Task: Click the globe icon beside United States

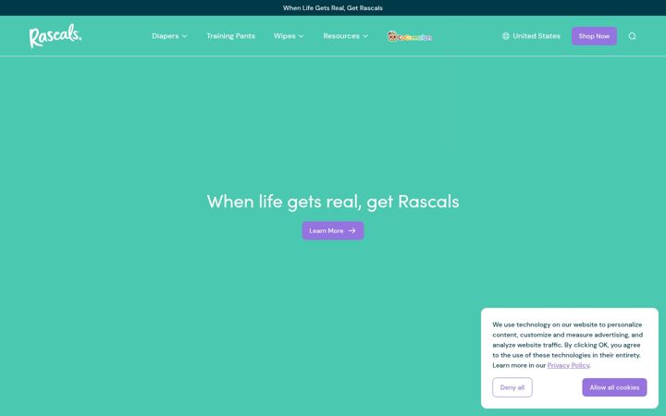Action: [505, 36]
